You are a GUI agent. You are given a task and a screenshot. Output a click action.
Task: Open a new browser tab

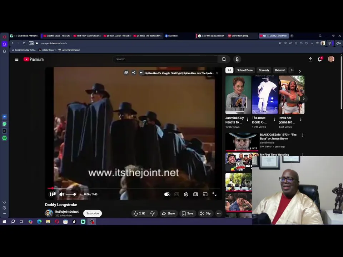pyautogui.click(x=292, y=36)
